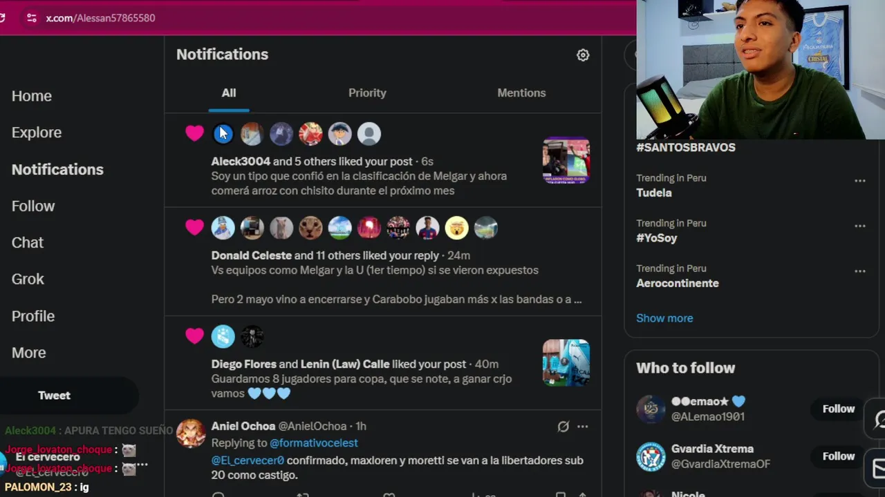Screen dimensions: 885x497
Task: Follow Gvardia Xtrema account
Action: [839, 456]
